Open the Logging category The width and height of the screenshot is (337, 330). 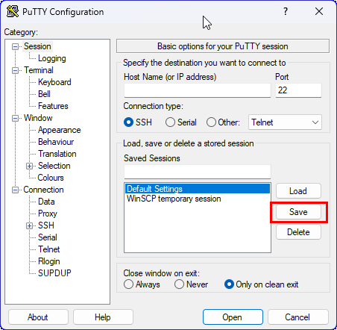tap(52, 58)
